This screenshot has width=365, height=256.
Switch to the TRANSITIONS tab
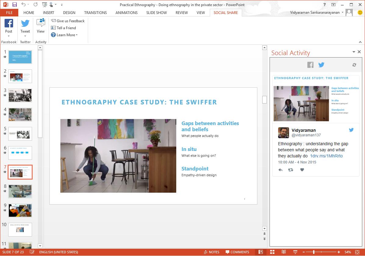pyautogui.click(x=95, y=12)
